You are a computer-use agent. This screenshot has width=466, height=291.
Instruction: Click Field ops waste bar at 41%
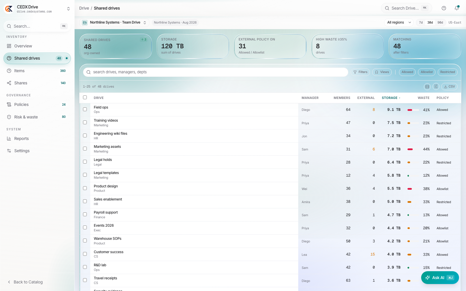pos(413,110)
